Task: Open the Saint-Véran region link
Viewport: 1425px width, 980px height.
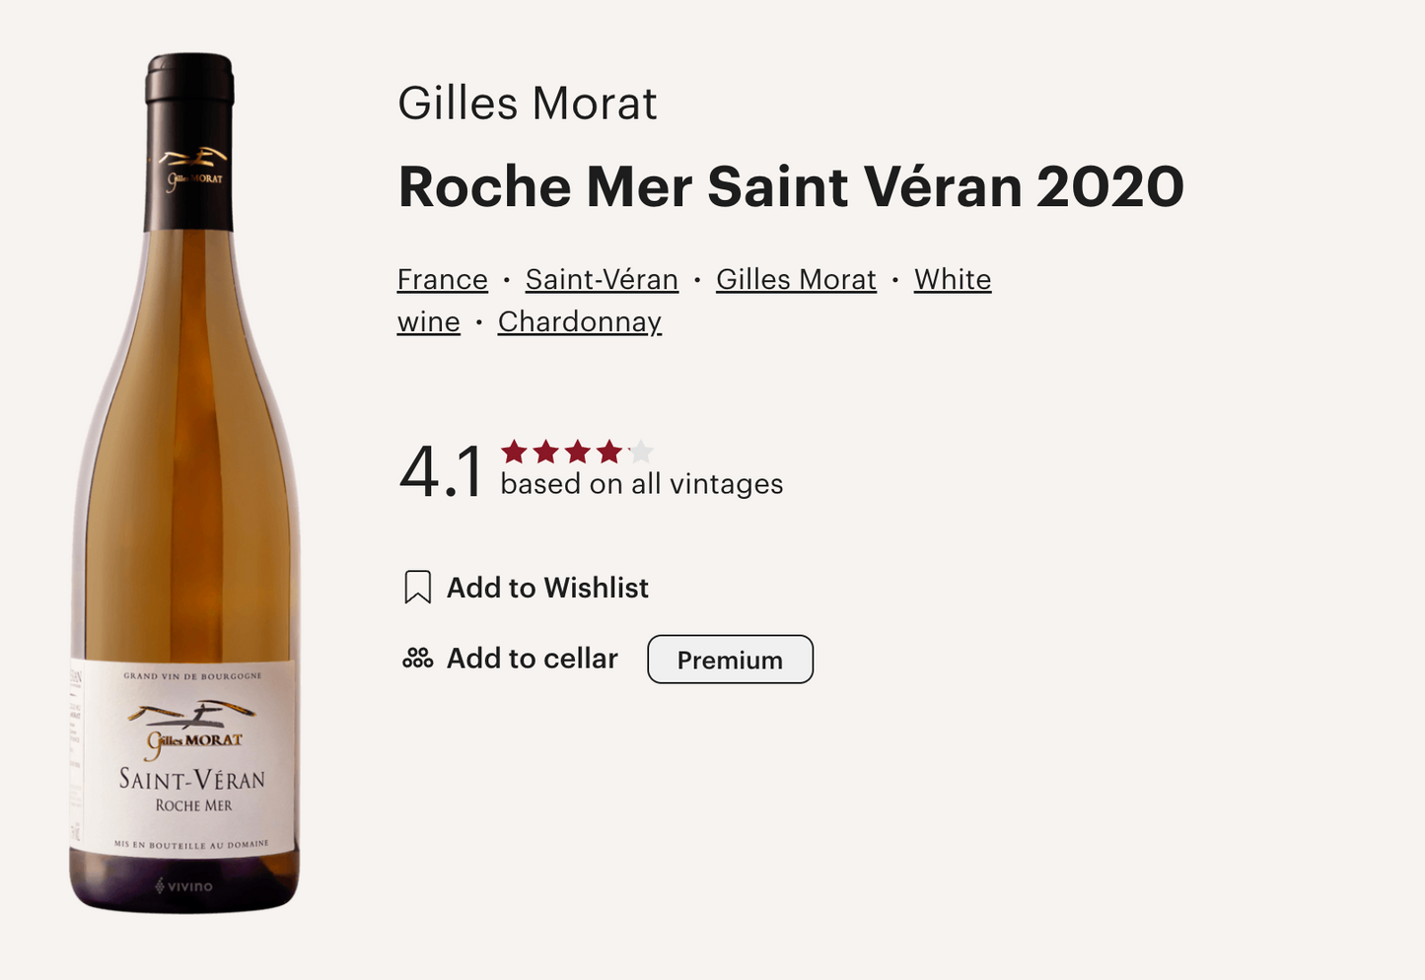Action: (x=602, y=280)
